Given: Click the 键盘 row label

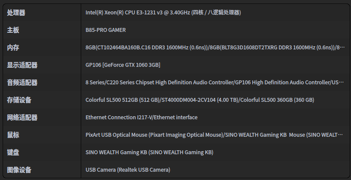Looking at the screenshot, I should pyautogui.click(x=13, y=152).
